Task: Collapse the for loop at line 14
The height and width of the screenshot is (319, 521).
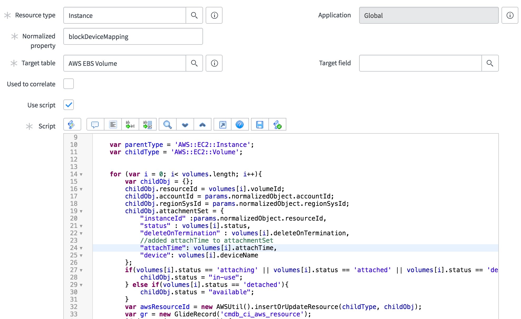Action: tap(81, 175)
